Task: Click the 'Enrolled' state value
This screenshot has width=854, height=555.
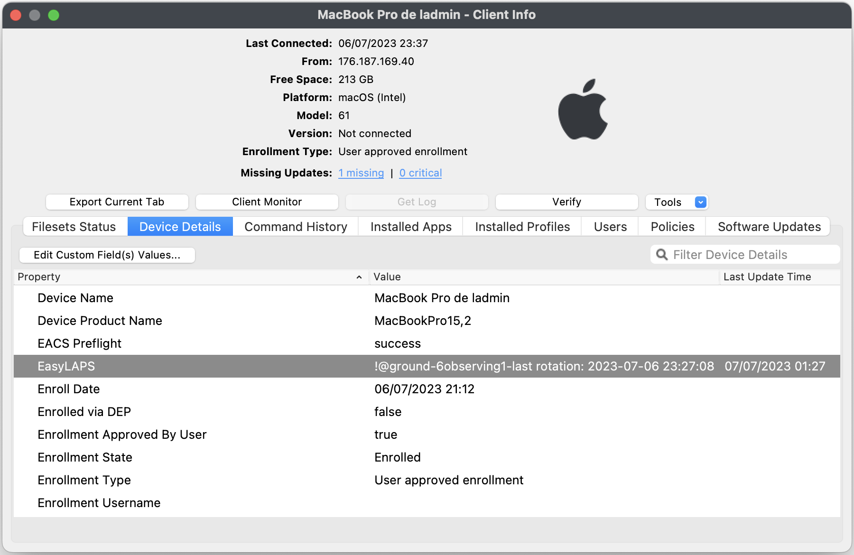Action: point(398,457)
